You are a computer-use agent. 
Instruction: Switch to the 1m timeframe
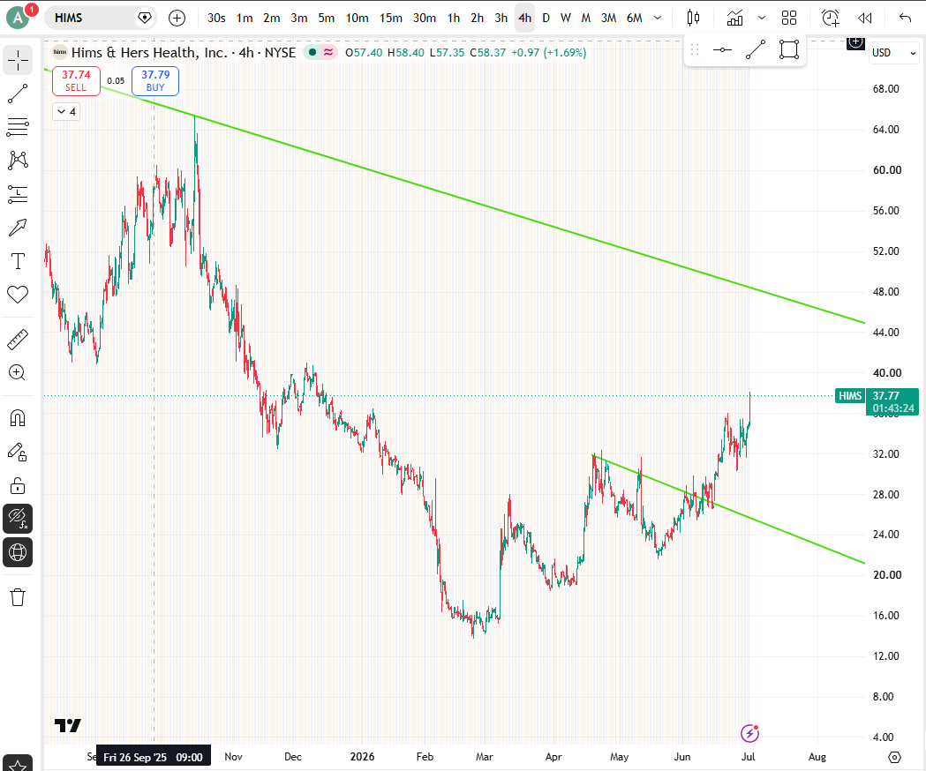(245, 18)
